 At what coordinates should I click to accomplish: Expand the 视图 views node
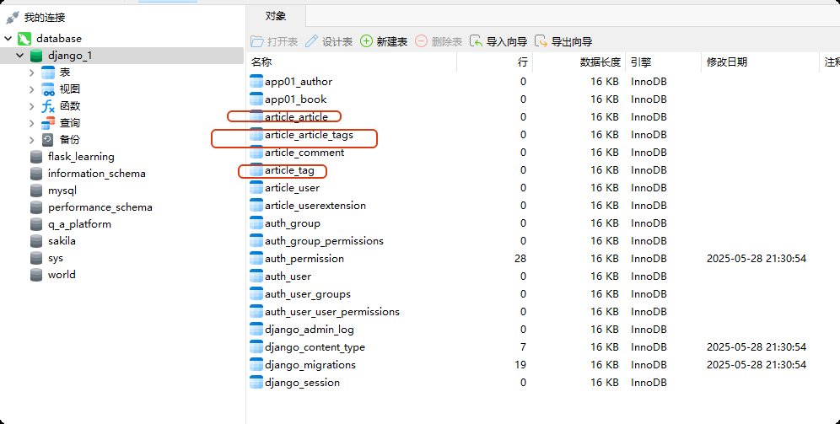point(31,89)
